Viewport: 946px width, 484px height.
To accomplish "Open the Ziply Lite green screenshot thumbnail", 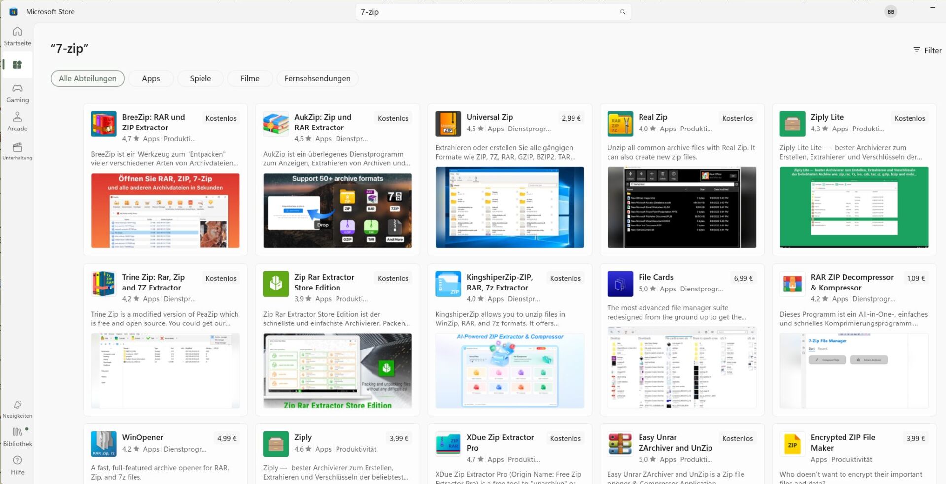I will coord(854,207).
